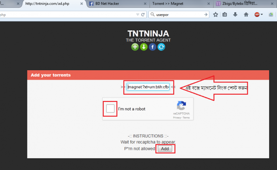The image size is (277, 170).
Task: Open the blue Facebook circle icon
Action: [x=152, y=47]
